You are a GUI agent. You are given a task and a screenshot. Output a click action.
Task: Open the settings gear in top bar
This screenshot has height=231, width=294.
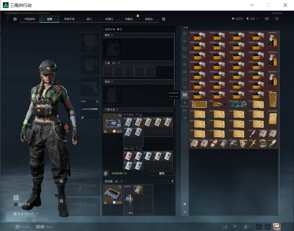tap(277, 19)
